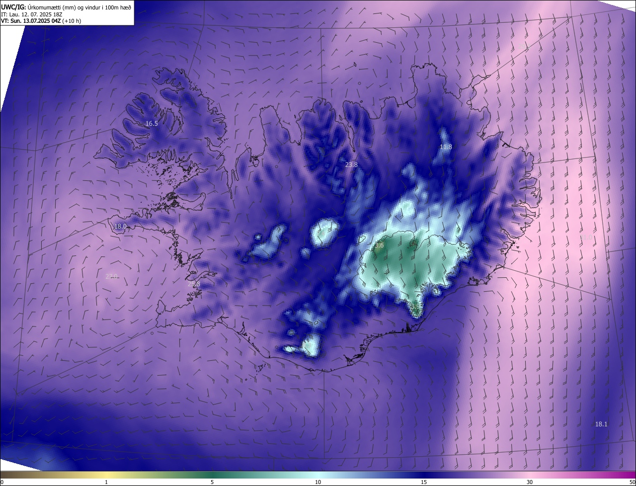Click the VT: Sun. 13.07.2025 04Z line
Image resolution: width=636 pixels, height=486 pixels.
[x=41, y=21]
